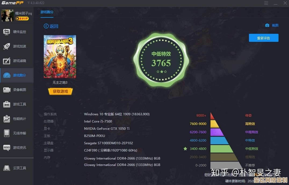The width and height of the screenshot is (289, 185).
Task: Open 云顶工具 icon in sidebar
Action: tap(7, 168)
